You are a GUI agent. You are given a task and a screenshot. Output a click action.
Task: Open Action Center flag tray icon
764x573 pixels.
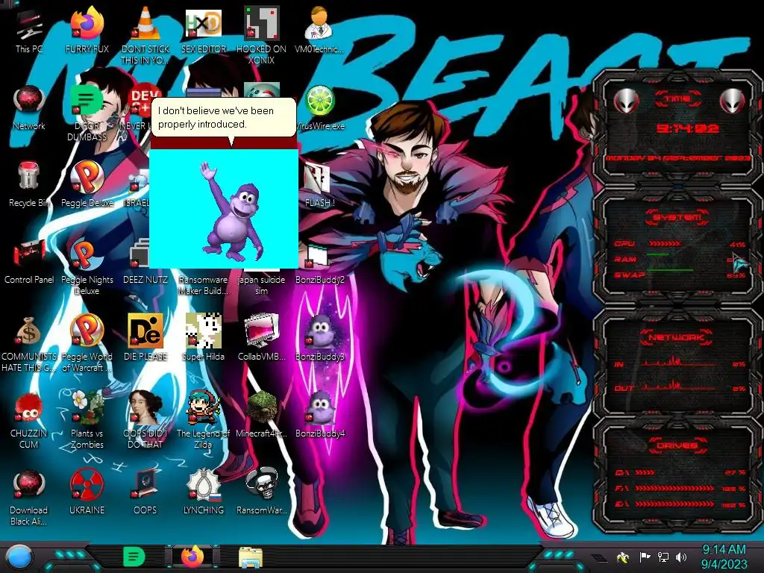click(645, 557)
